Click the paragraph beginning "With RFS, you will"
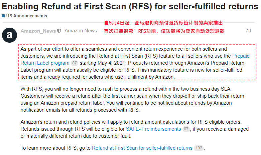This screenshot has height=155, width=261. click(x=127, y=99)
